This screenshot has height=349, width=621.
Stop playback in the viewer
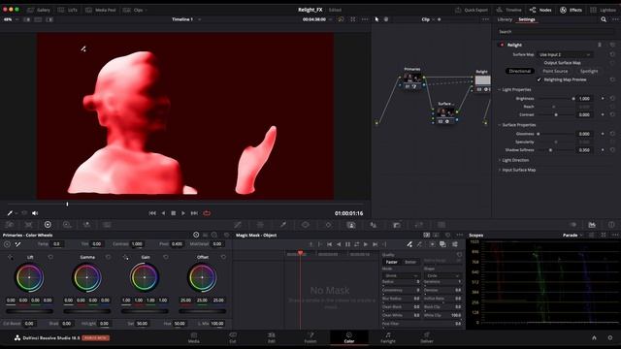pos(173,213)
